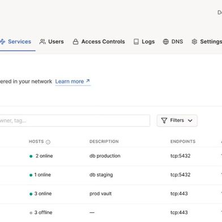222x222 pixels.
Task: Select the 3 offline hosts cell
Action: point(41,212)
